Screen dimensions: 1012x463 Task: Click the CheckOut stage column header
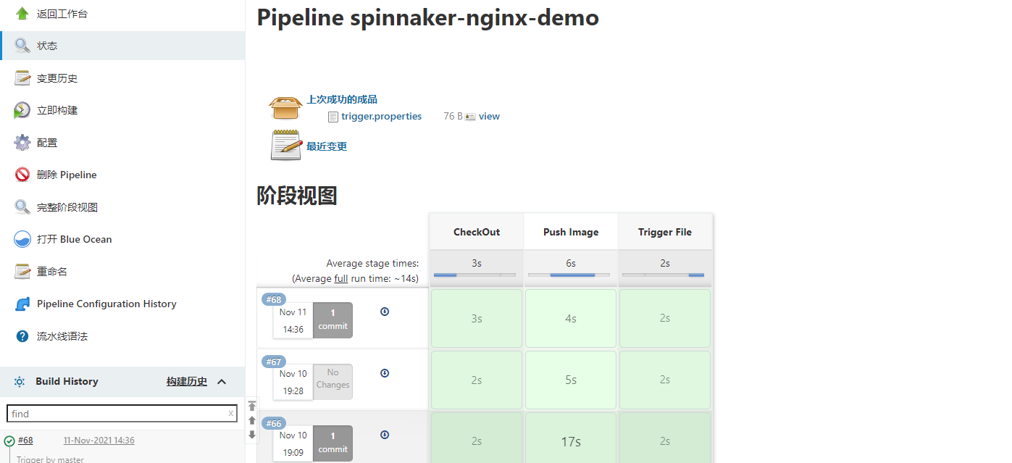coord(477,232)
